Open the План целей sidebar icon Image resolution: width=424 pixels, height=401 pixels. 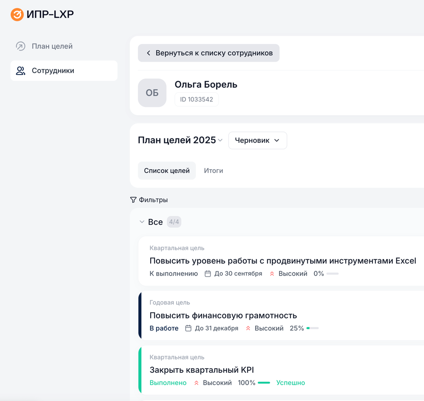click(21, 46)
